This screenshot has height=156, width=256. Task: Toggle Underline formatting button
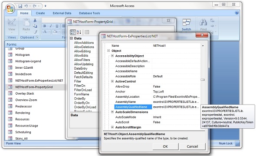tap(57, 26)
